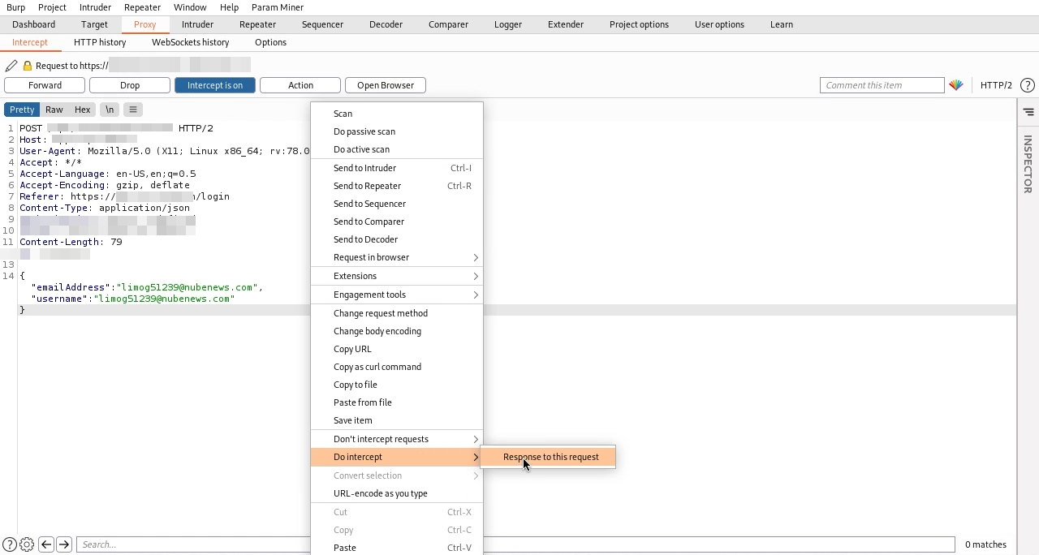Click the help question mark near HTTP/2

pos(1027,85)
